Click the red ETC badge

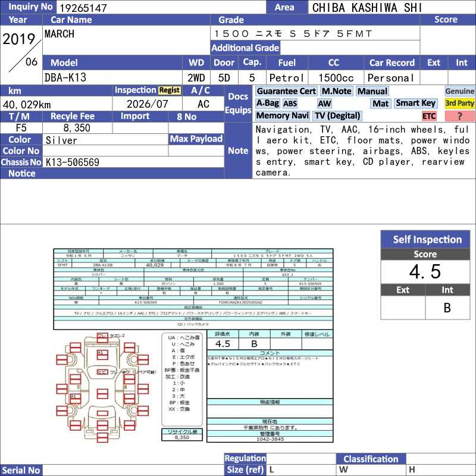429,116
